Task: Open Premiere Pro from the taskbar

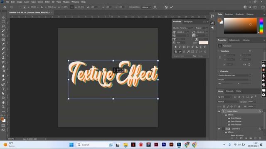Action: 164,144
